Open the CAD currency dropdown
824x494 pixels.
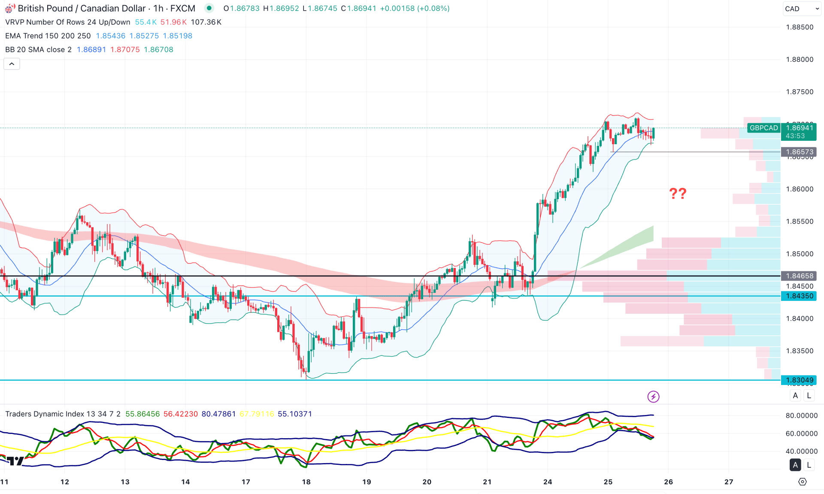pos(801,9)
